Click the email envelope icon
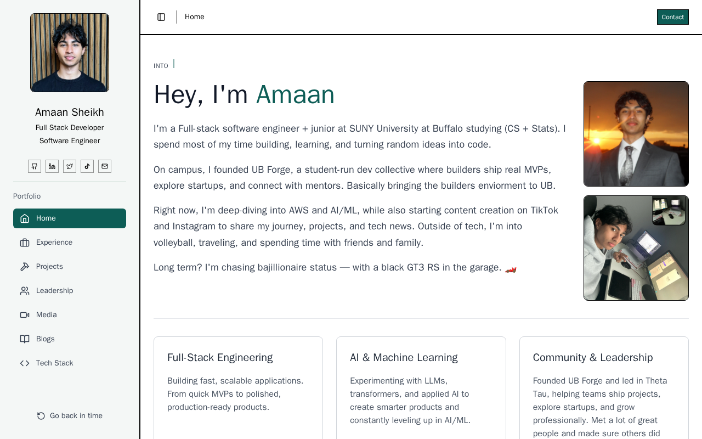 105,166
